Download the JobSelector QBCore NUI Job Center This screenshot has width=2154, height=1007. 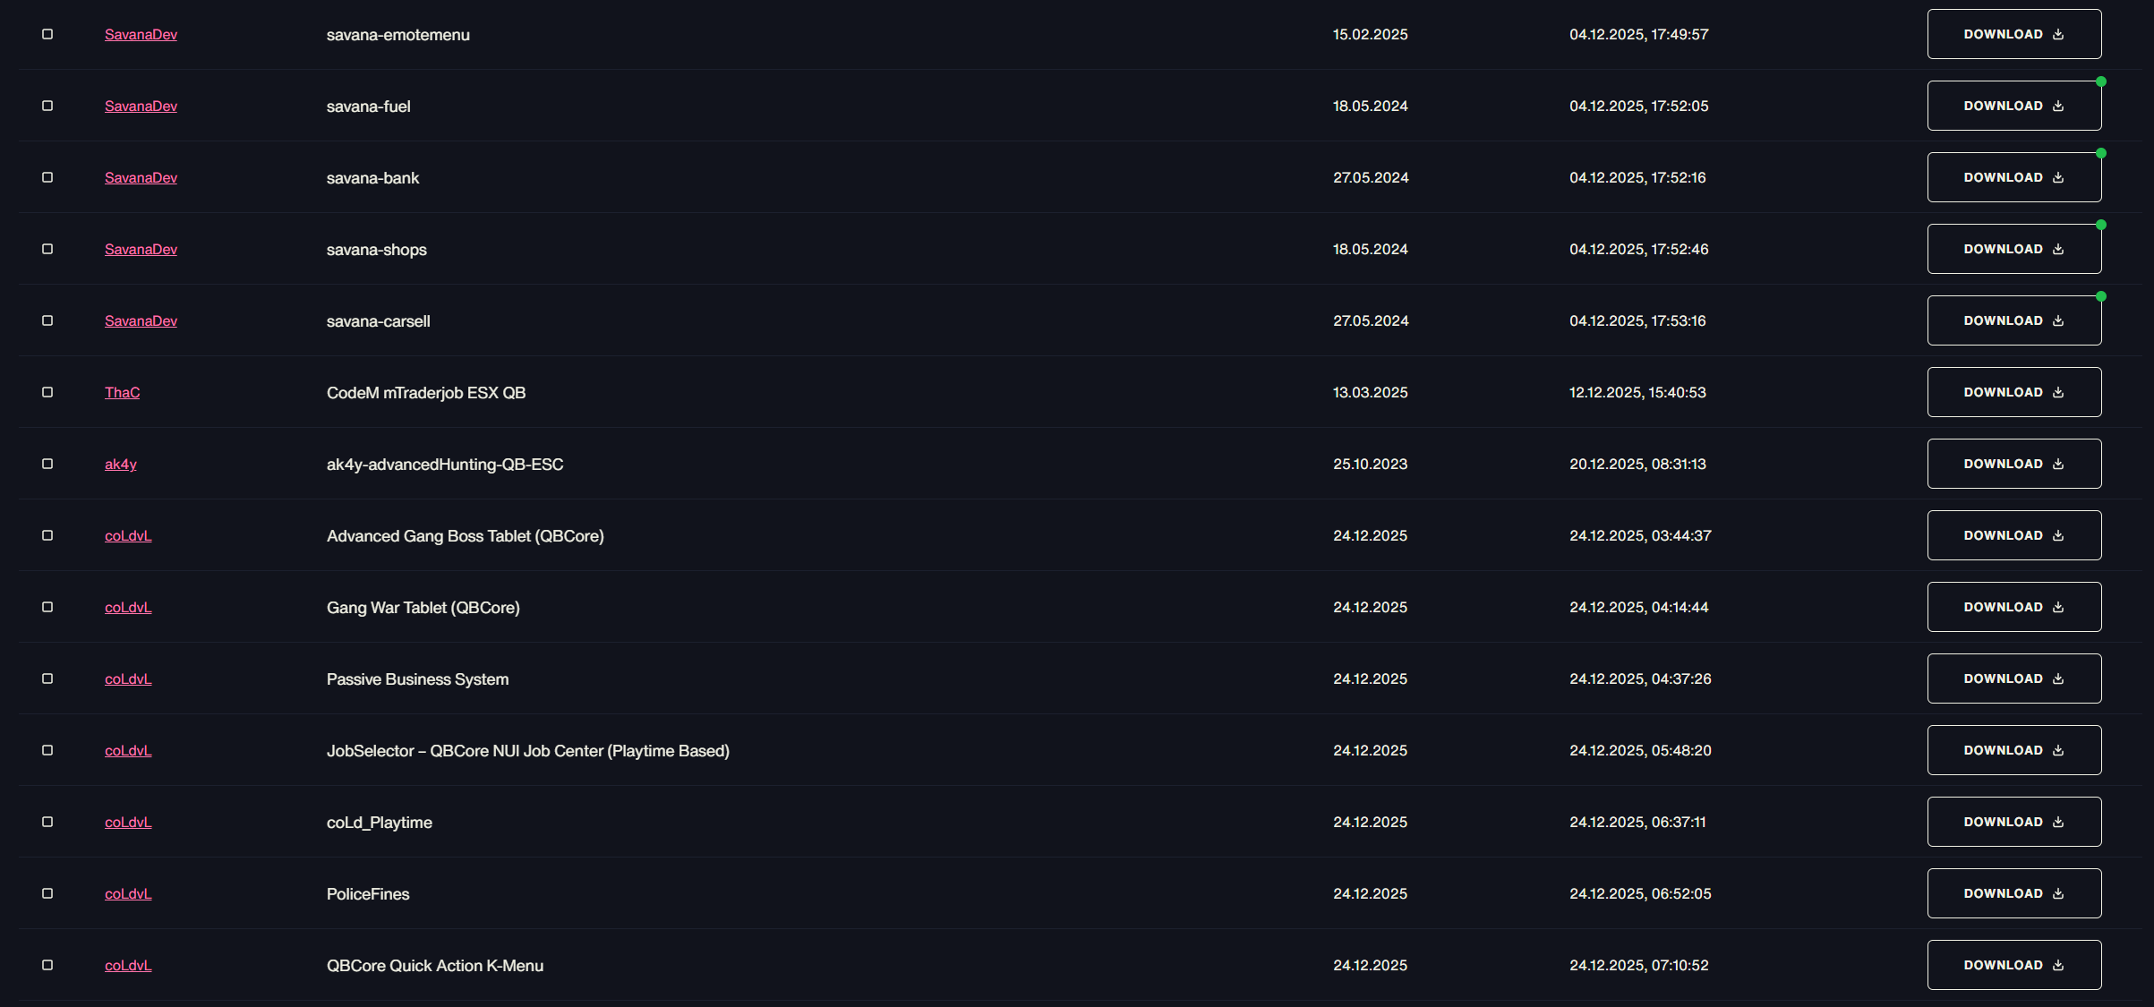pyautogui.click(x=2013, y=750)
